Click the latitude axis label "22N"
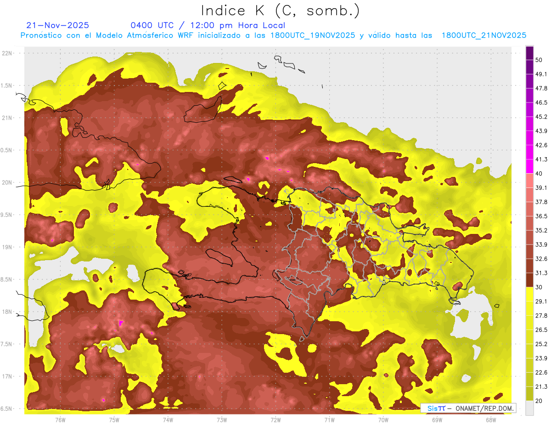The width and height of the screenshot is (551, 426). 7,53
